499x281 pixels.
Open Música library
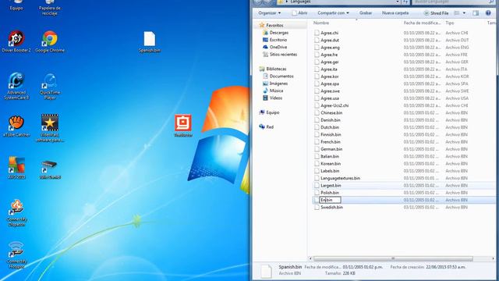point(273,91)
